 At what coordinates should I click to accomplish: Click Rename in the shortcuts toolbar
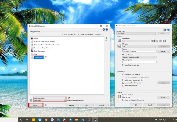(x=89, y=34)
